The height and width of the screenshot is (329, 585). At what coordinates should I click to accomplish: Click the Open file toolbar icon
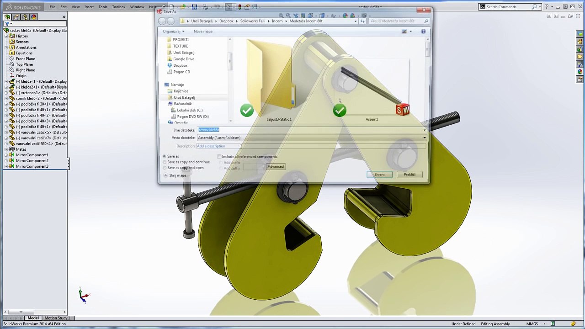[183, 7]
